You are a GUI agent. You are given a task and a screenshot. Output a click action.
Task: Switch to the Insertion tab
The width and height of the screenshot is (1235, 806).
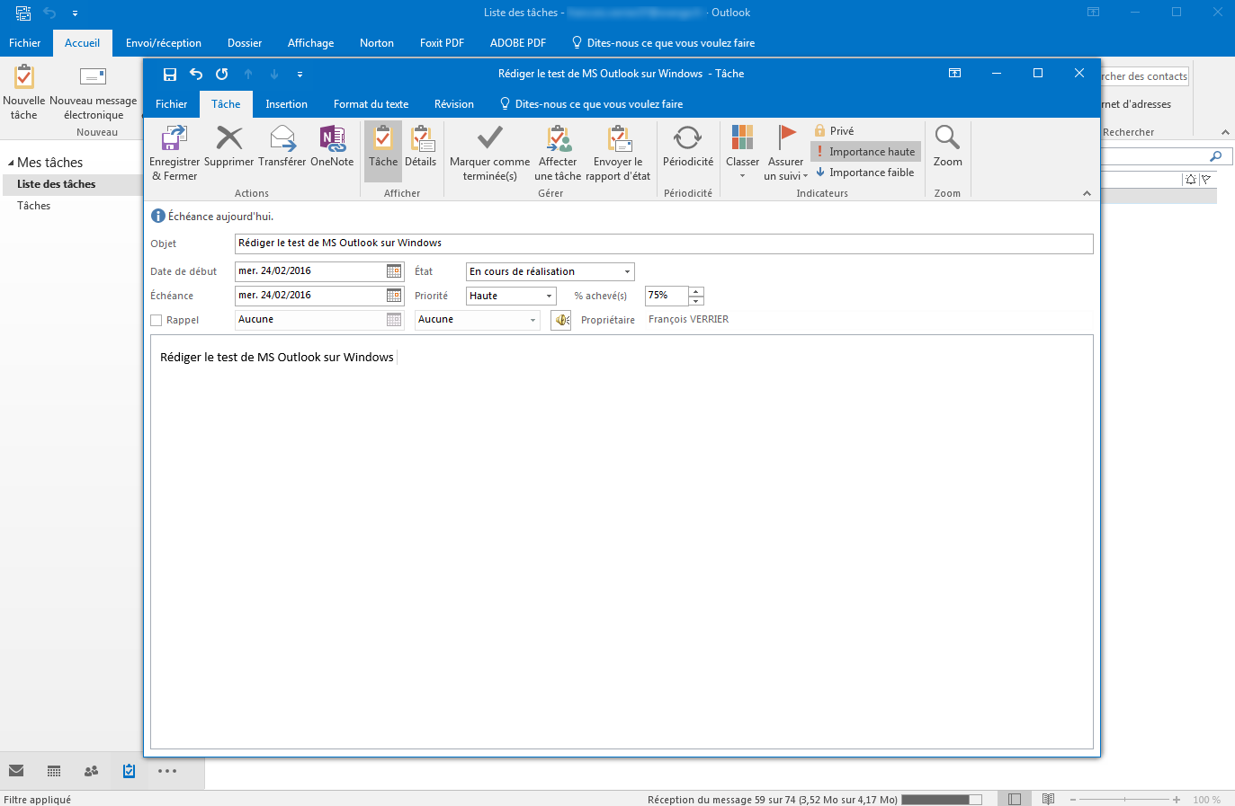point(286,103)
